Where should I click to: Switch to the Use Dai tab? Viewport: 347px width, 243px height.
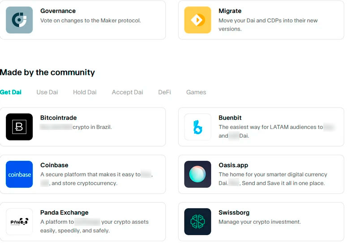pos(47,92)
